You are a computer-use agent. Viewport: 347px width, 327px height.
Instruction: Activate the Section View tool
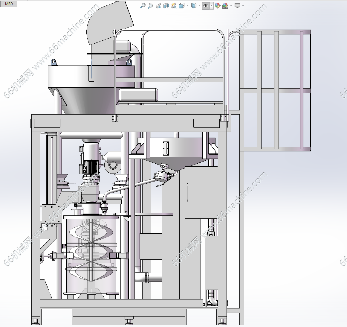pos(166,6)
